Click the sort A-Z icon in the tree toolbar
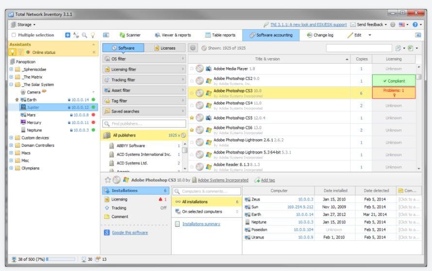This screenshot has height=271, width=432. pyautogui.click(x=76, y=35)
